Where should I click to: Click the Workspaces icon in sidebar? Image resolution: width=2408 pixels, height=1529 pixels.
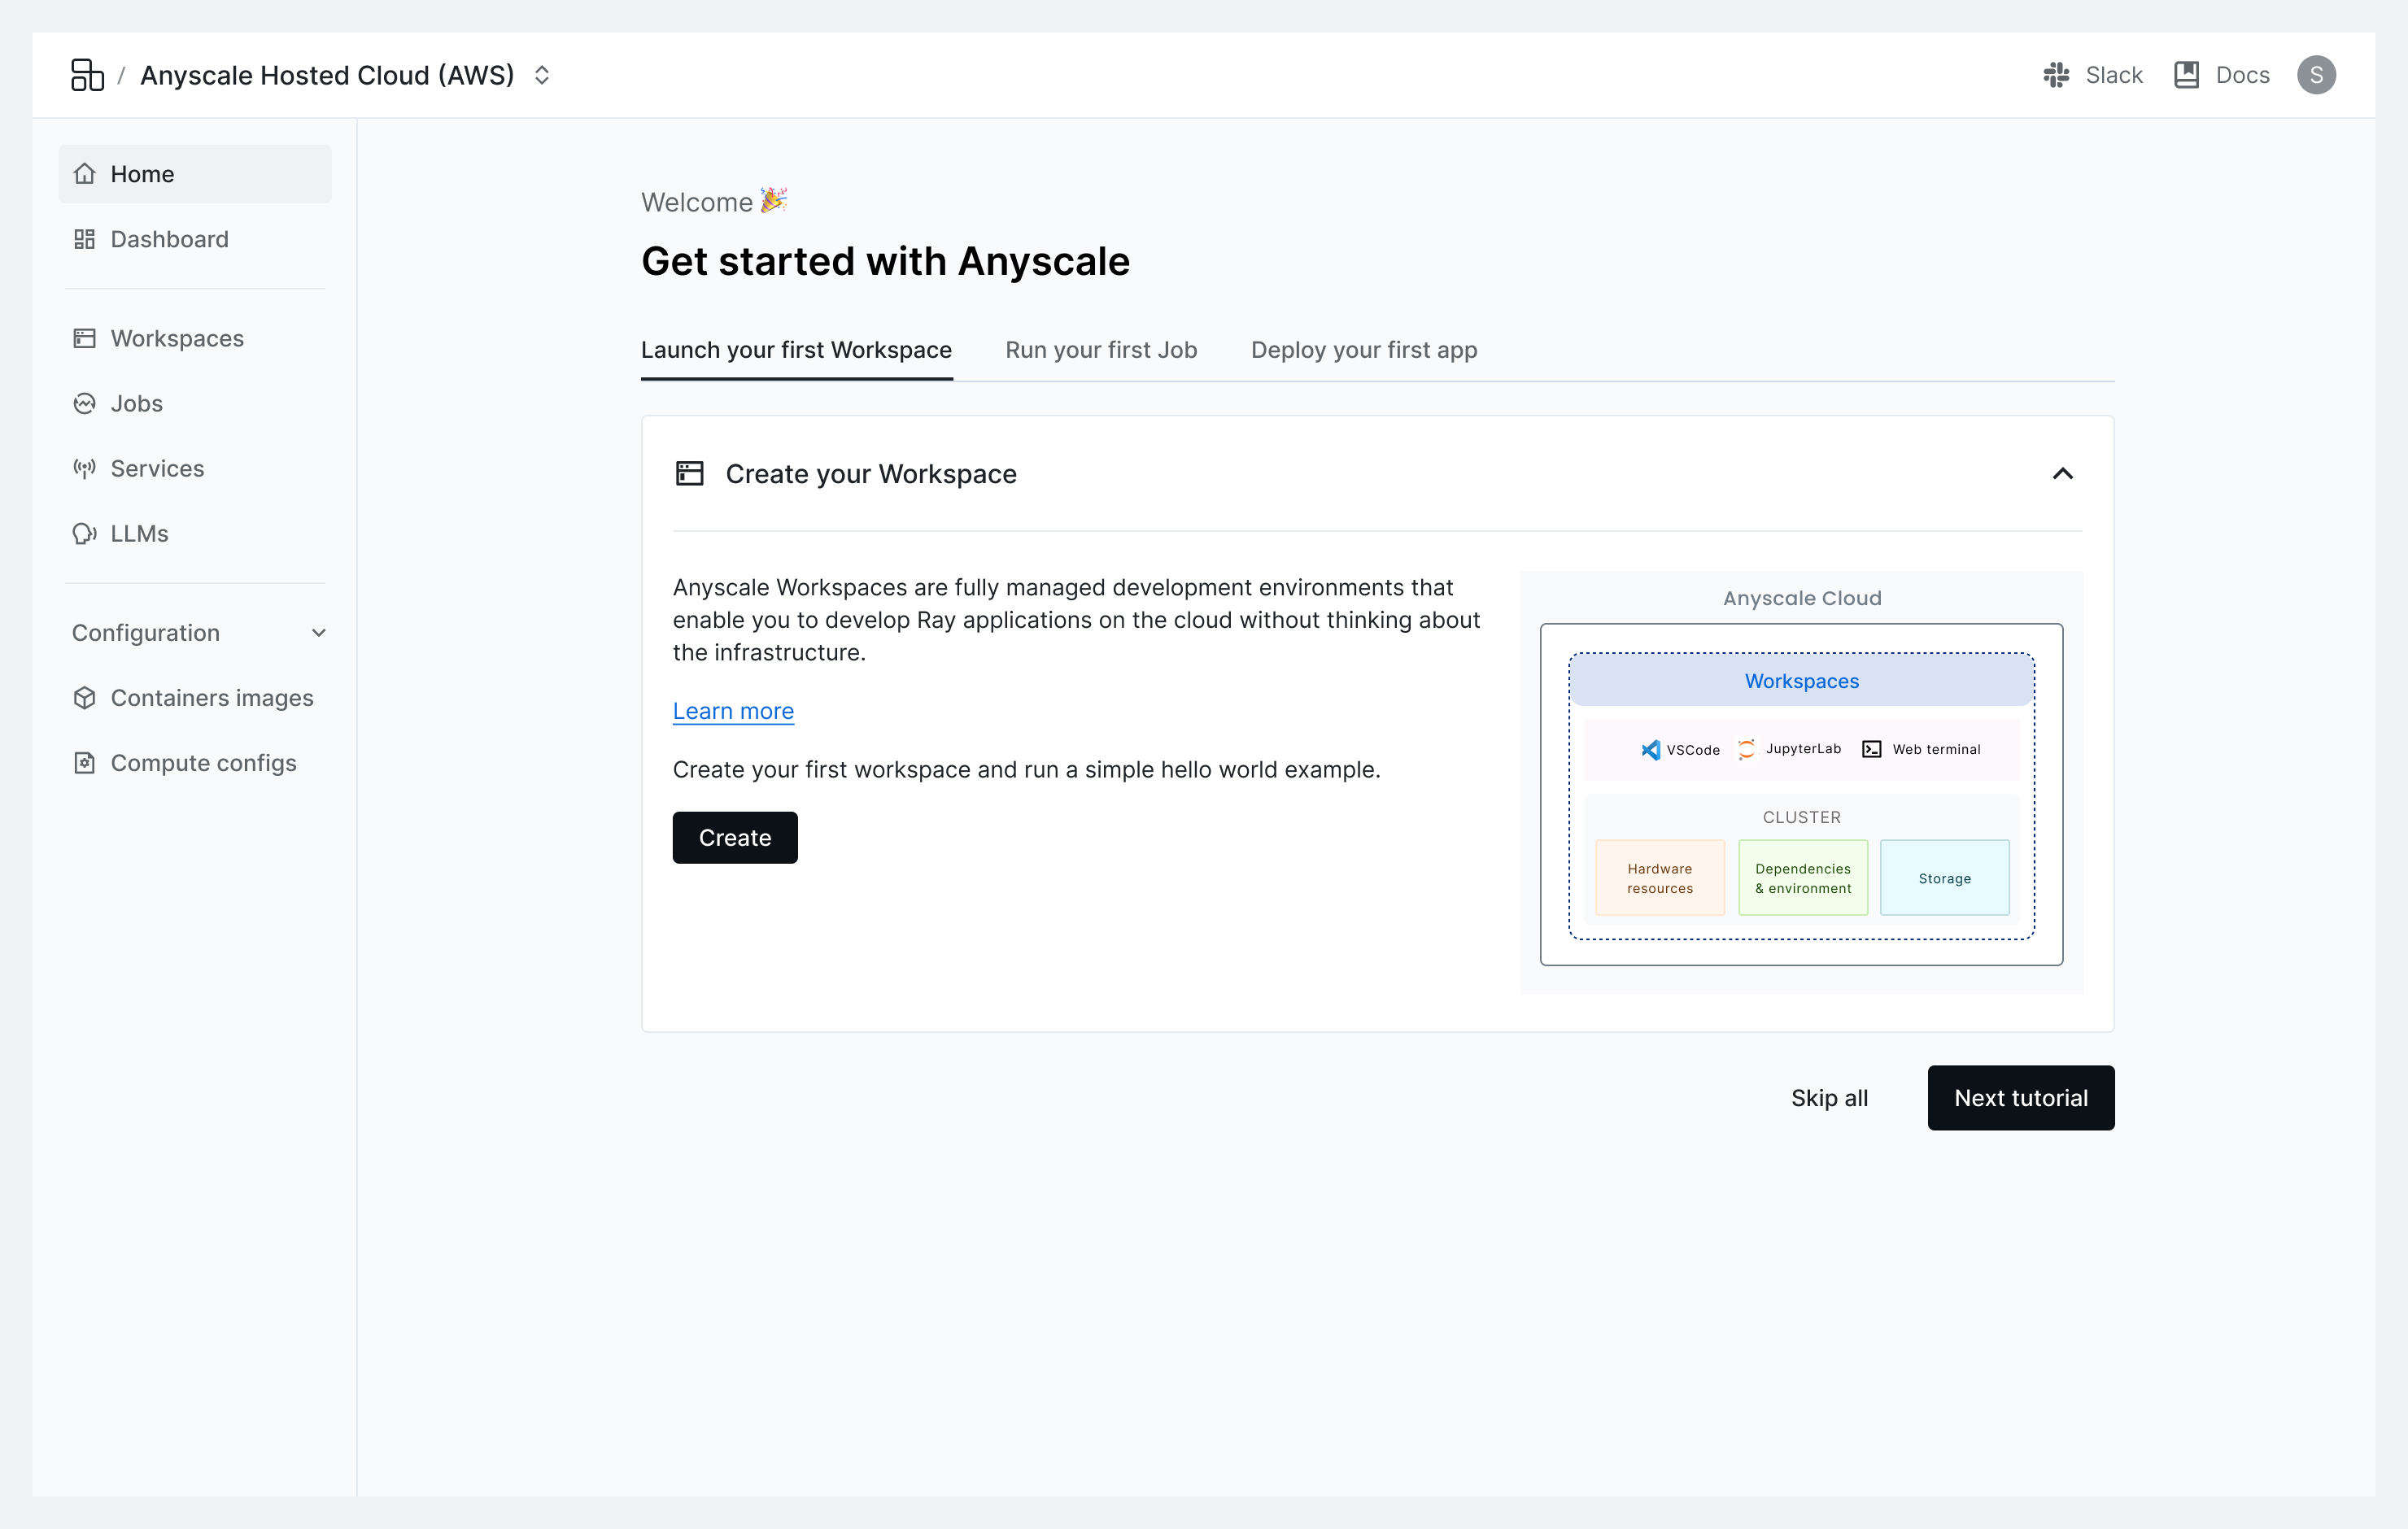coord(85,337)
